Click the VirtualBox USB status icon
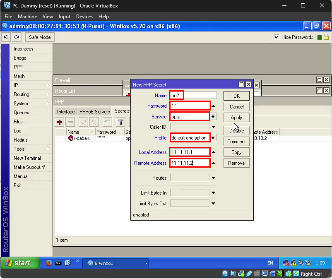 point(249,274)
